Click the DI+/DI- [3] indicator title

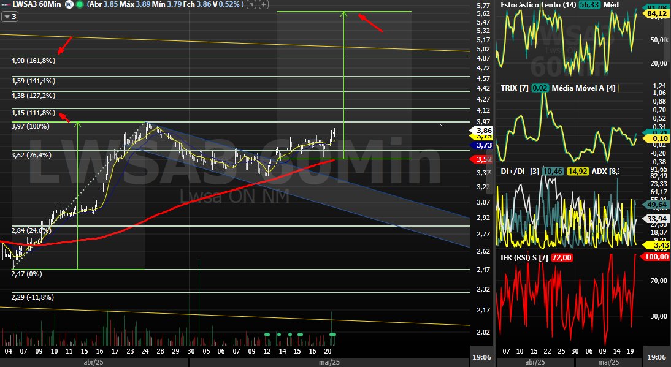[x=520, y=172]
